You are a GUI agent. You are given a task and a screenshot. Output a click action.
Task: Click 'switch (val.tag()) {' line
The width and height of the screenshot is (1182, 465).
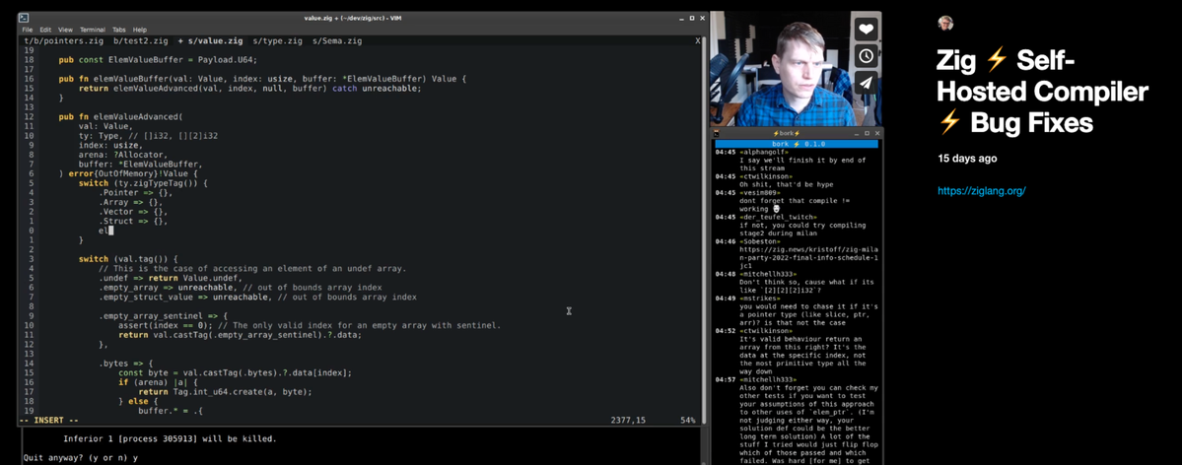pyautogui.click(x=128, y=259)
